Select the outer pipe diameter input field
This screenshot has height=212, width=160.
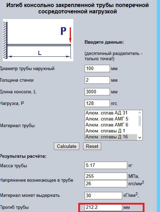pyautogui.click(x=97, y=68)
